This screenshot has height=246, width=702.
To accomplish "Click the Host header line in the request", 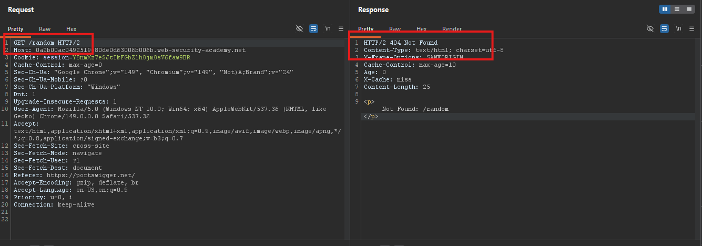I will [129, 50].
